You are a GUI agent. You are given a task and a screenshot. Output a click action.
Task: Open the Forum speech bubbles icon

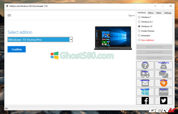tap(164, 74)
